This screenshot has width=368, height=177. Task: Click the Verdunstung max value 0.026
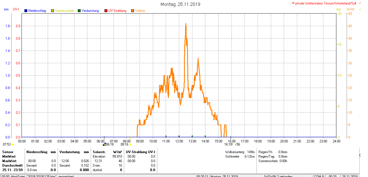tap(85, 161)
